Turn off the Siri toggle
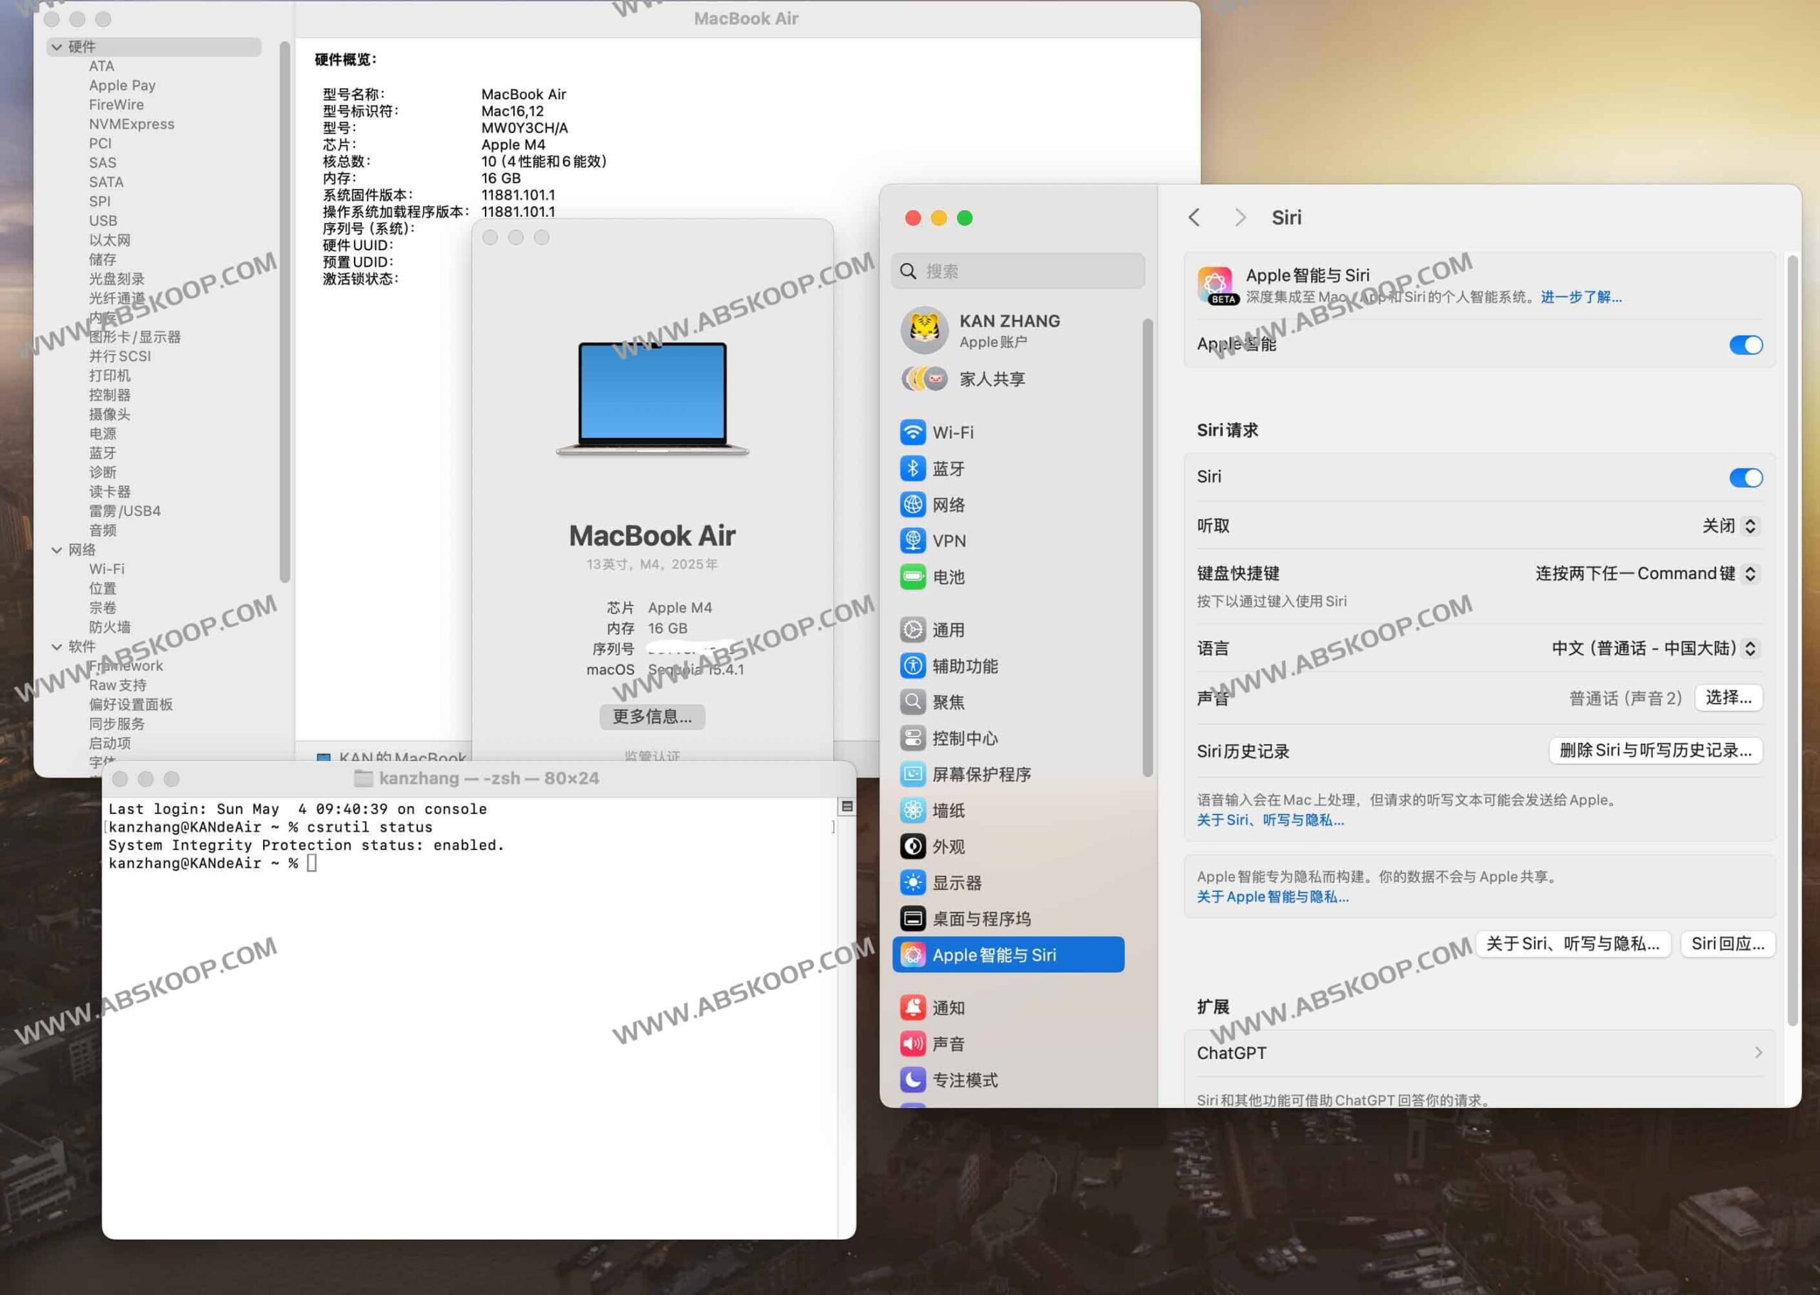This screenshot has height=1295, width=1820. click(1747, 477)
